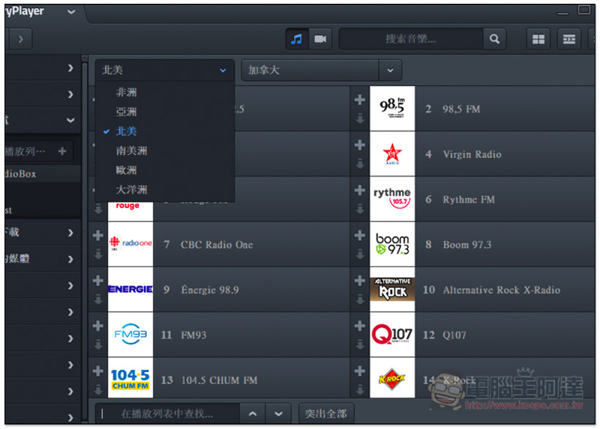Play the Énergie 98.9 station

(210, 290)
